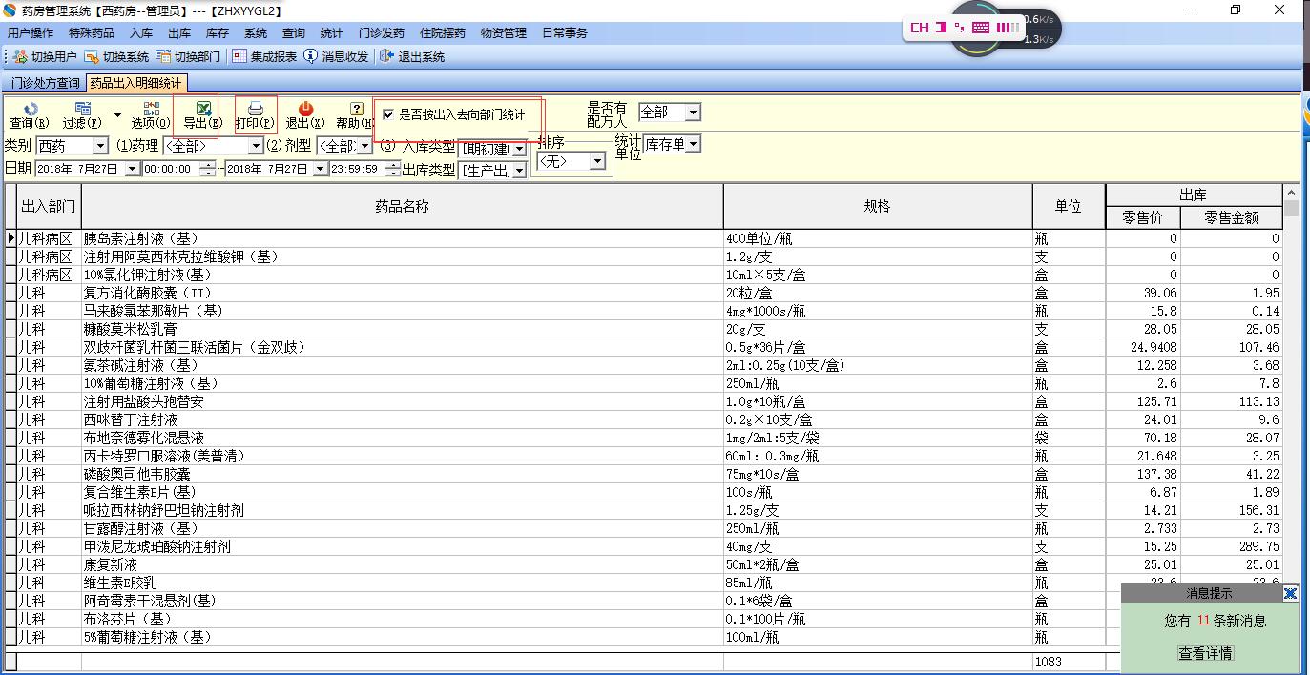Open the (1)药理 dropdown

tap(256, 146)
